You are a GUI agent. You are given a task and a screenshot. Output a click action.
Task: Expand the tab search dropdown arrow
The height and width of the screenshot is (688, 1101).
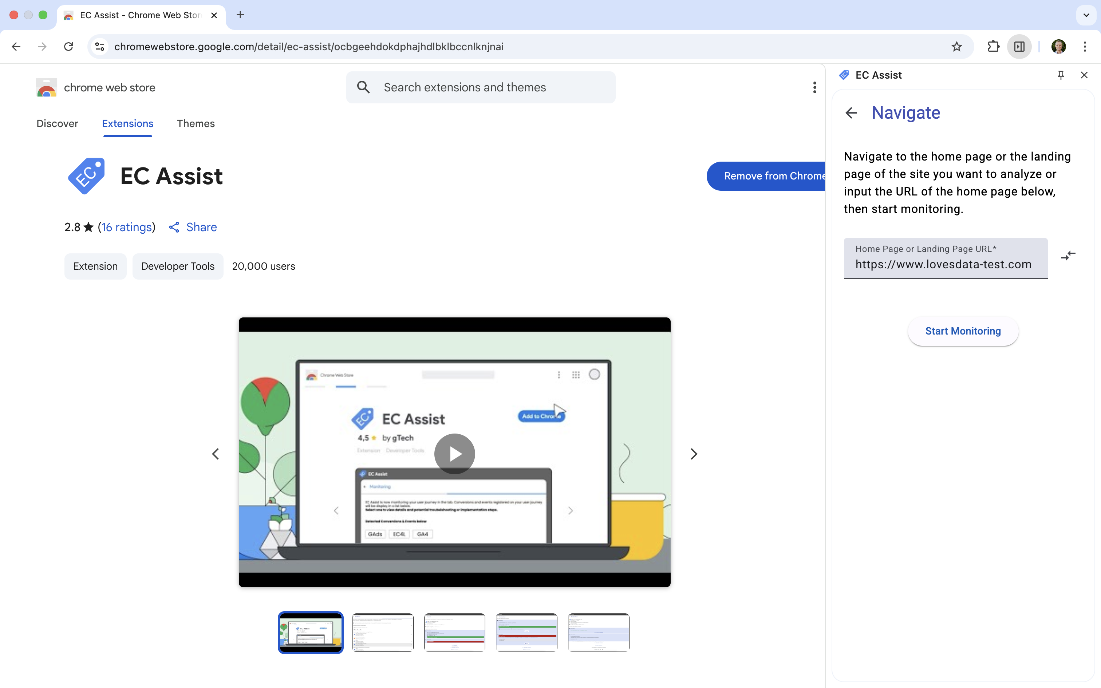click(x=1086, y=15)
